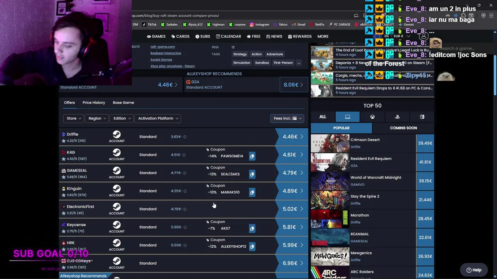Show more tags with ellipsis button
The image size is (497, 279).
[299, 63]
